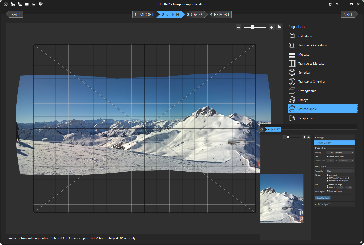Select the Perspective projection
This screenshot has height=245, width=364.
point(306,118)
